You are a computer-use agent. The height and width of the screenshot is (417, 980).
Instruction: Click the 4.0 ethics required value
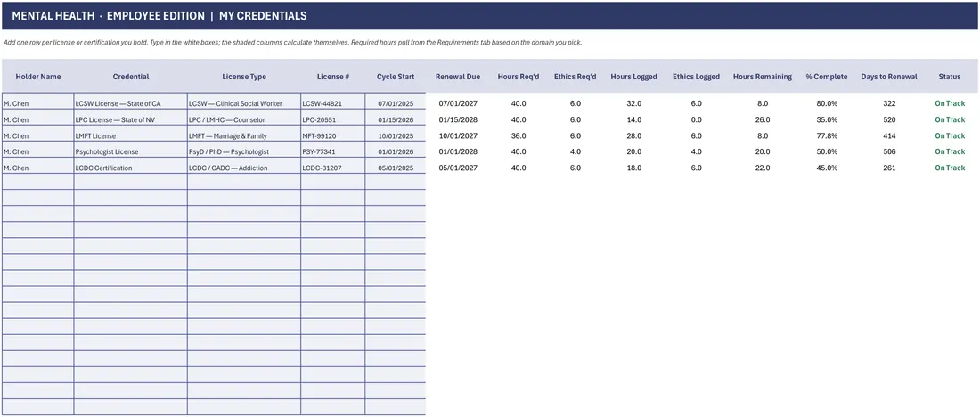click(575, 151)
